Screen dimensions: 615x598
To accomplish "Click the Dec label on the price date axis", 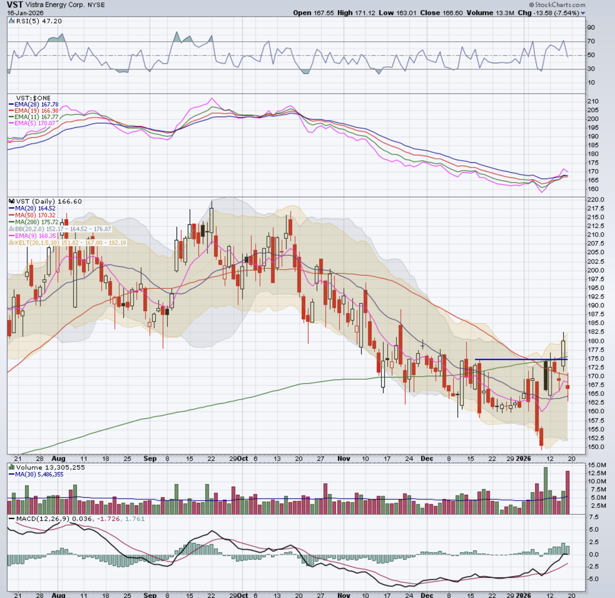I will click(x=427, y=459).
